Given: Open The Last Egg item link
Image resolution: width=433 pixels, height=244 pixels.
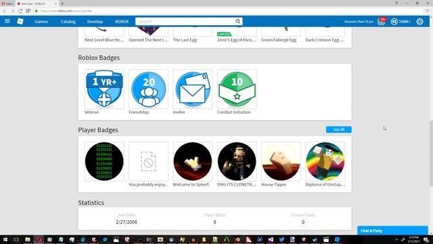Looking at the screenshot, I should click(185, 40).
